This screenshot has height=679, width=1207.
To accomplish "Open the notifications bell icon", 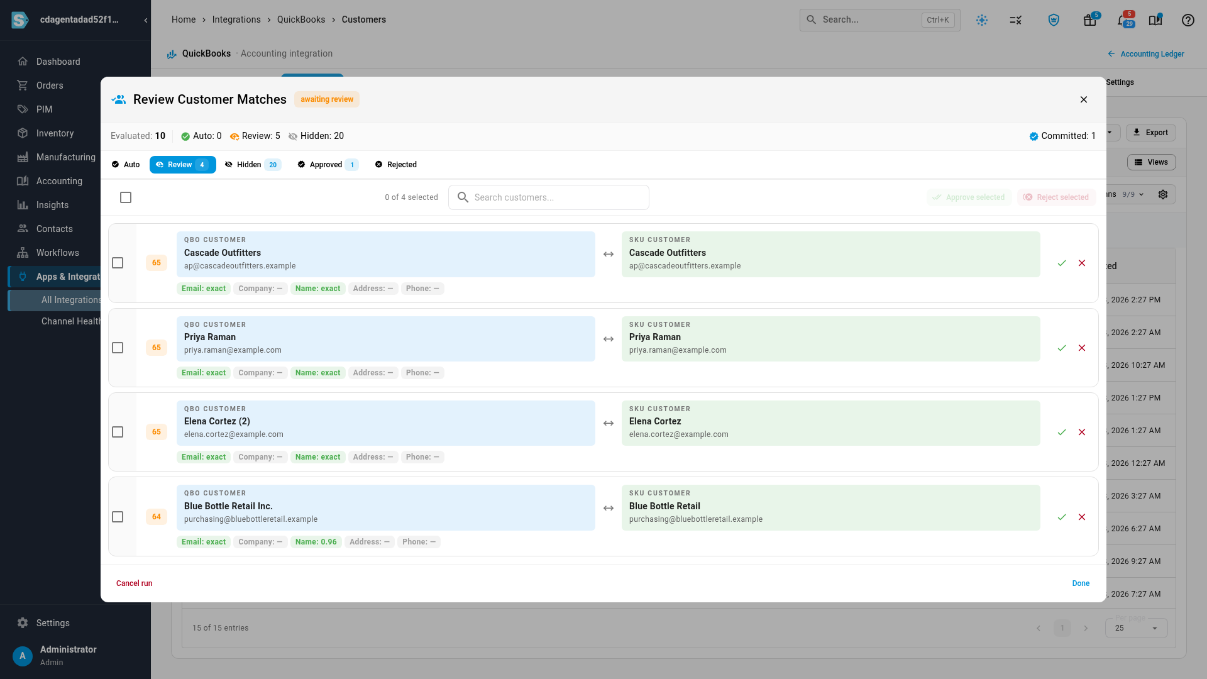I will pos(1123,20).
